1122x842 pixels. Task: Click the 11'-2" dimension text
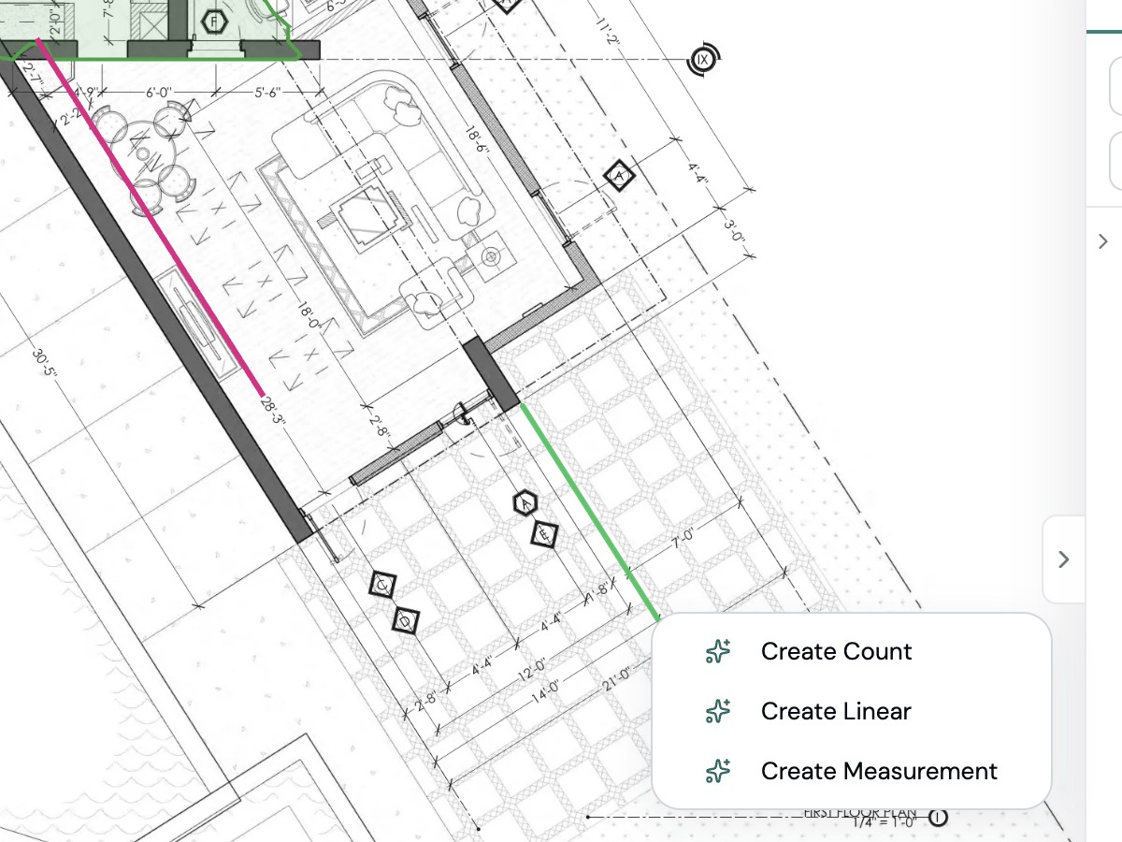click(x=609, y=32)
